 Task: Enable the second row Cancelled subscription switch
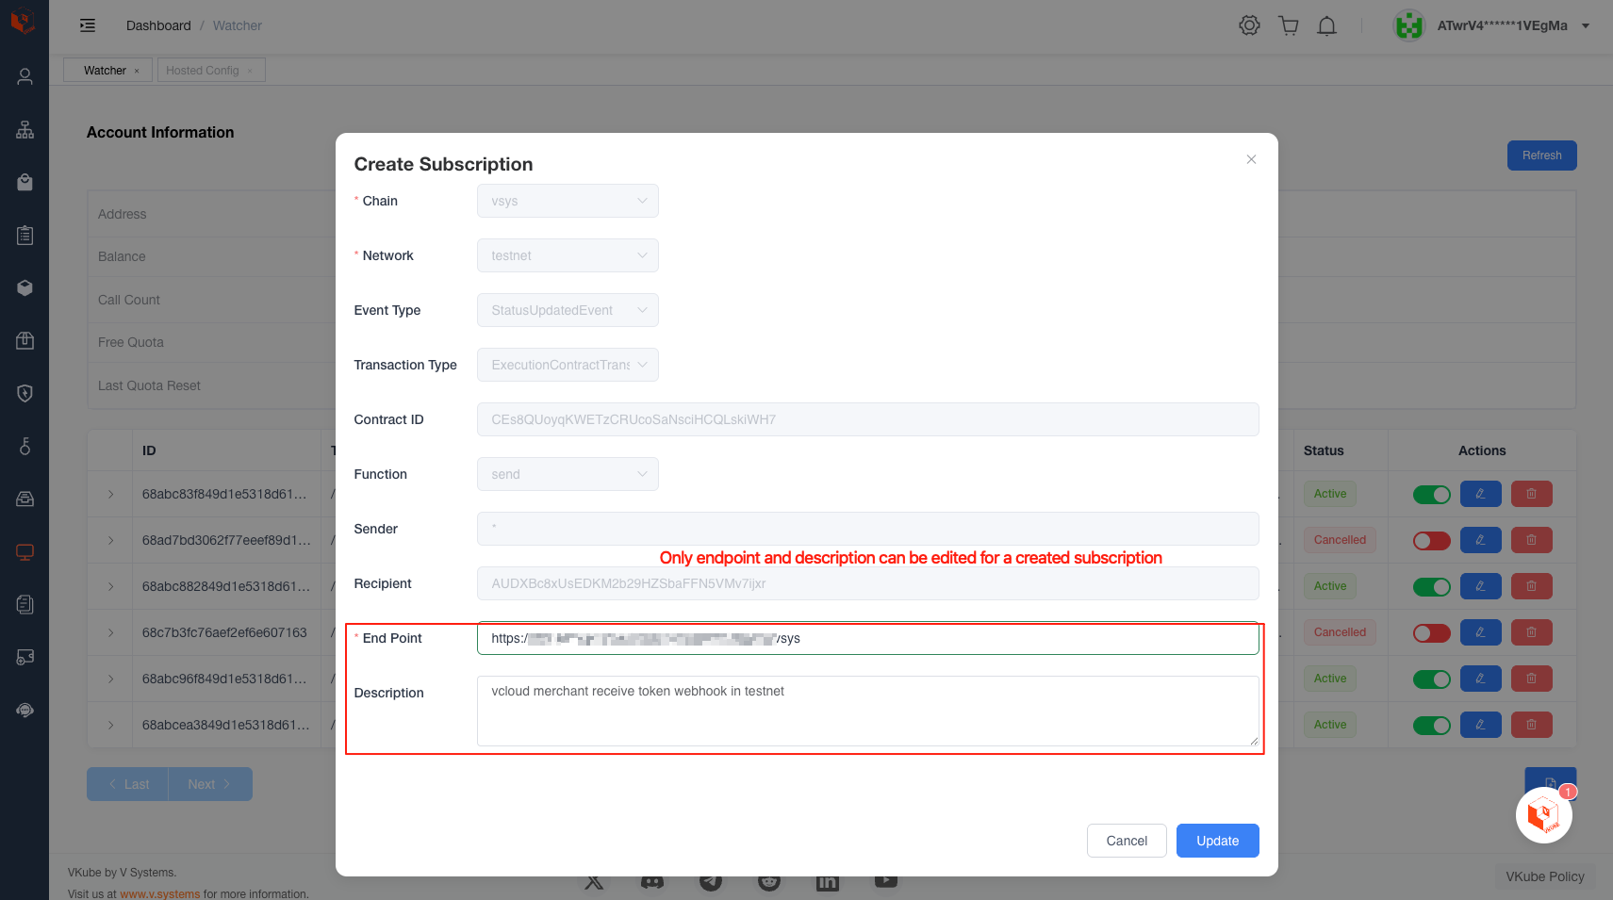[1431, 541]
